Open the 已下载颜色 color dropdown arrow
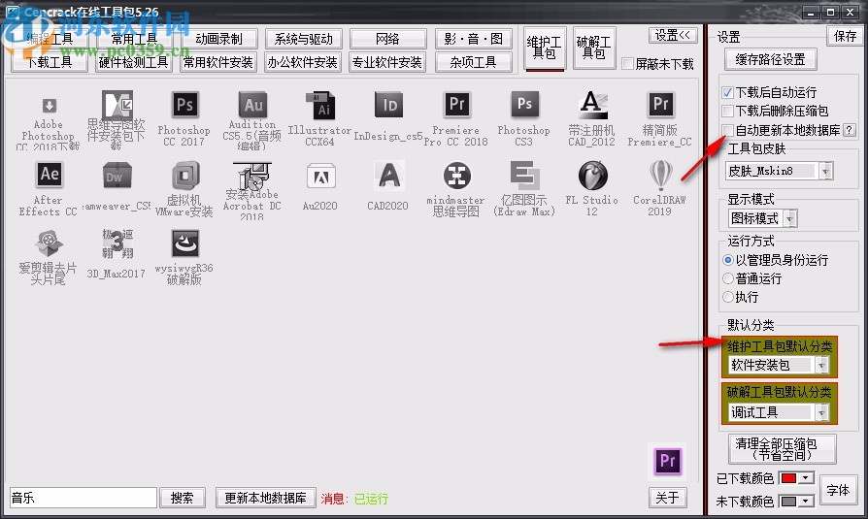Image resolution: width=868 pixels, height=519 pixels. (x=806, y=477)
